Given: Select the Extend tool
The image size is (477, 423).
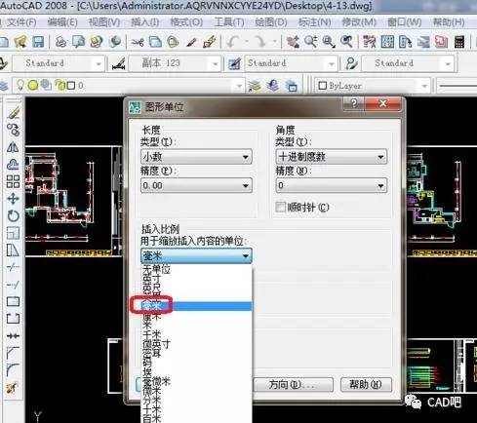Looking at the screenshot, I should [14, 285].
